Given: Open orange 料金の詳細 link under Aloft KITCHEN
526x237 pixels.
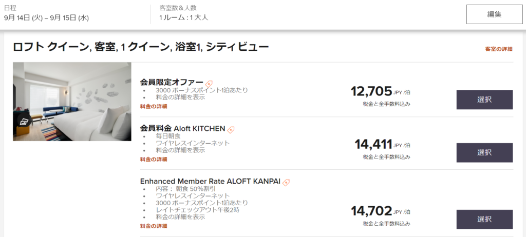Looking at the screenshot, I should click(x=154, y=159).
